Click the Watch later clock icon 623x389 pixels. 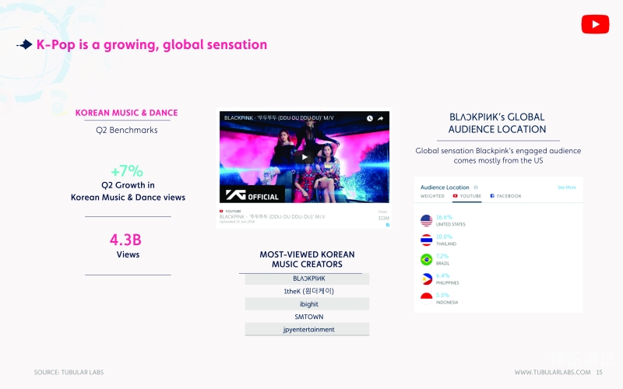(x=369, y=118)
